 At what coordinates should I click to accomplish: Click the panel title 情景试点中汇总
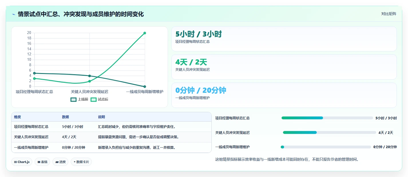click(81, 14)
